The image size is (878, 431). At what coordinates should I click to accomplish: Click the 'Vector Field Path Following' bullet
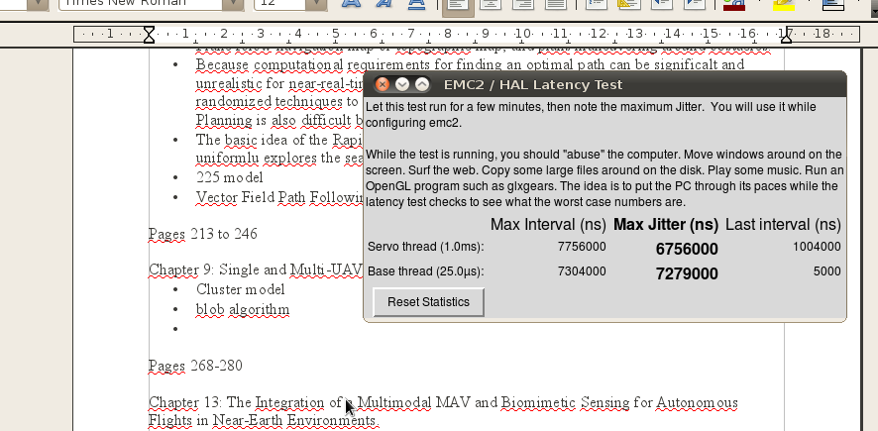[x=280, y=197]
